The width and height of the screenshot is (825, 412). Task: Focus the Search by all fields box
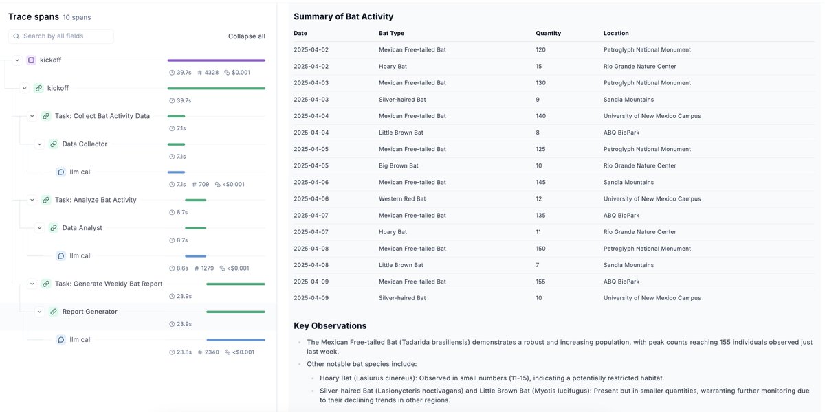pyautogui.click(x=61, y=36)
